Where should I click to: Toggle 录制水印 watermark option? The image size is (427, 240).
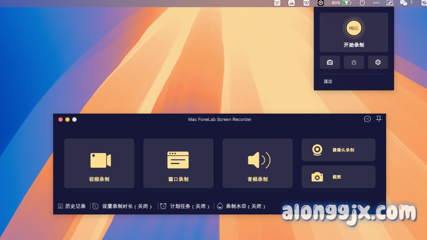tap(242, 206)
